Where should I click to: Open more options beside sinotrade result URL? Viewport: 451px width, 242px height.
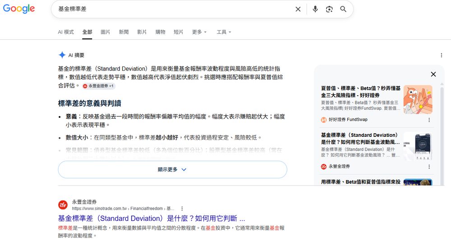(182, 209)
